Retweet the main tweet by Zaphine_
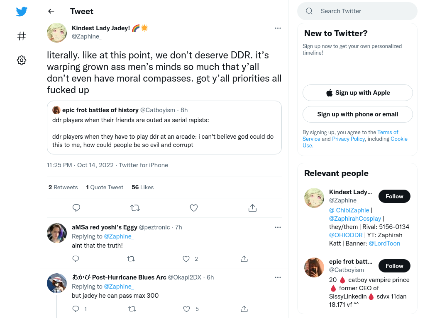This screenshot has width=425, height=318. click(135, 208)
